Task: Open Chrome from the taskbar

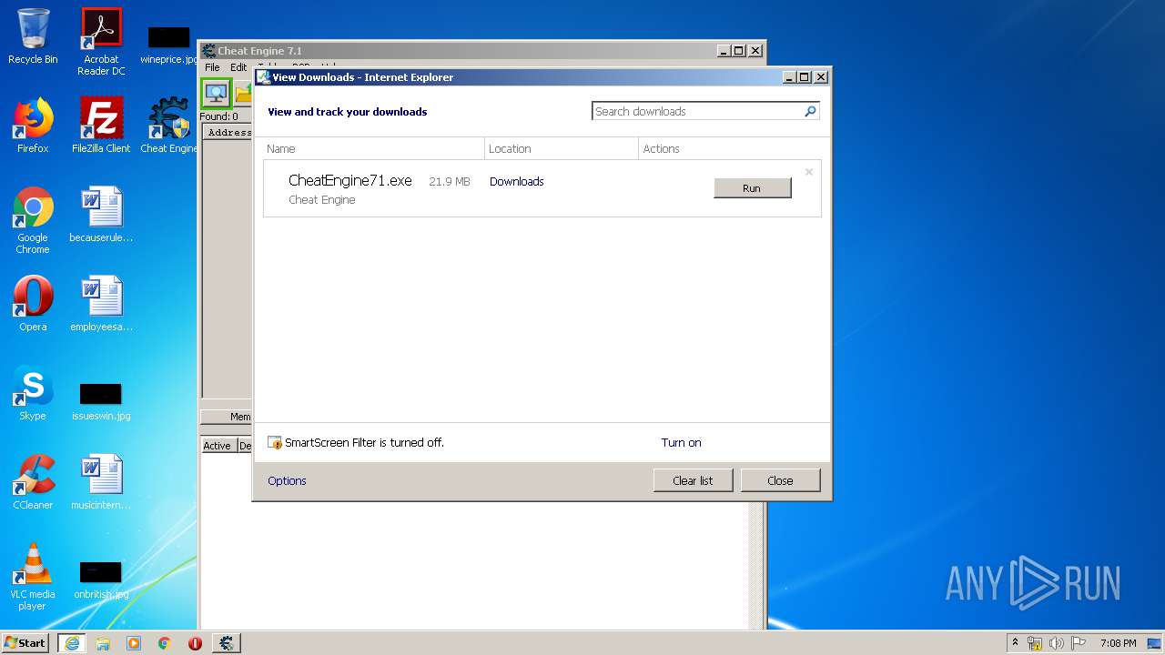Action: tap(165, 642)
